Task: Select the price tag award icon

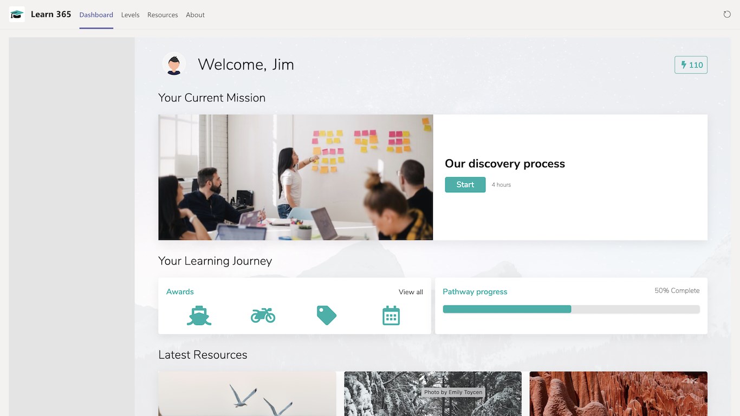Action: 327,315
